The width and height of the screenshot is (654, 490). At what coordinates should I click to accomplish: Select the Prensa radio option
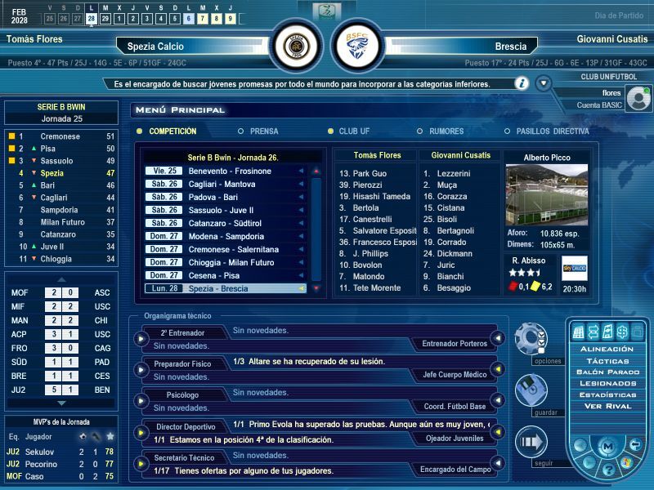pos(240,131)
